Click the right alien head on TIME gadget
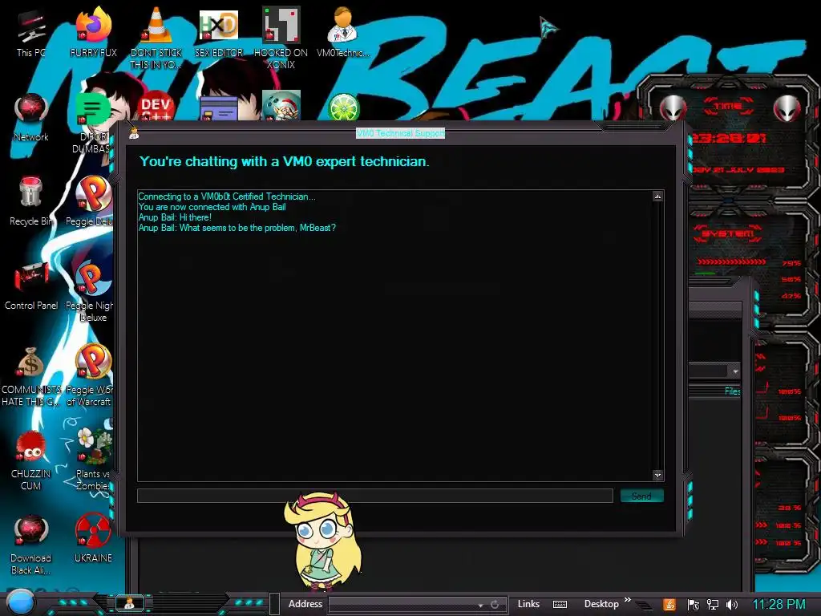 click(787, 108)
